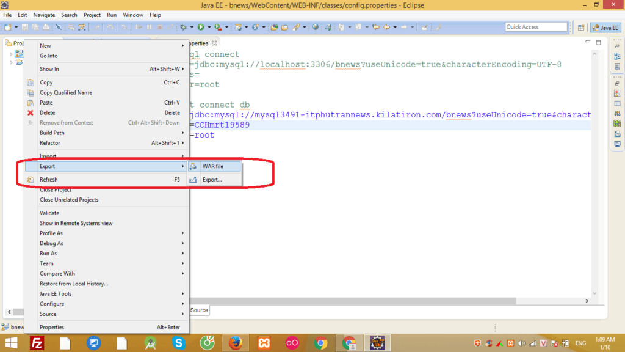Image resolution: width=625 pixels, height=352 pixels.
Task: Click the WAR file icon in submenu
Action: pyautogui.click(x=193, y=166)
